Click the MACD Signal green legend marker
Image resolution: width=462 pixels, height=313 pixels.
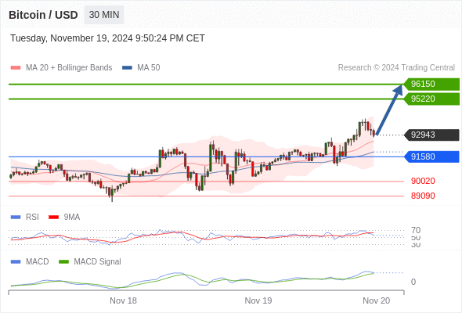tap(63, 262)
